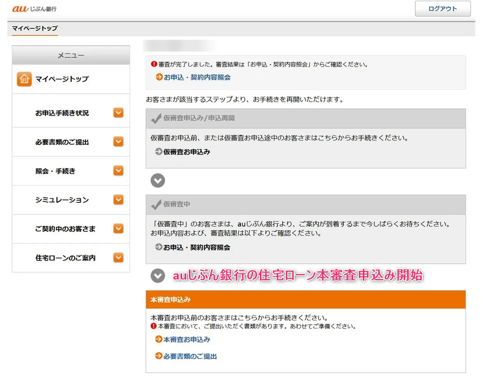Image resolution: width=482 pixels, height=377 pixels.
Task: Open 必要書類のご提出 in the side menu
Action: tap(71, 142)
